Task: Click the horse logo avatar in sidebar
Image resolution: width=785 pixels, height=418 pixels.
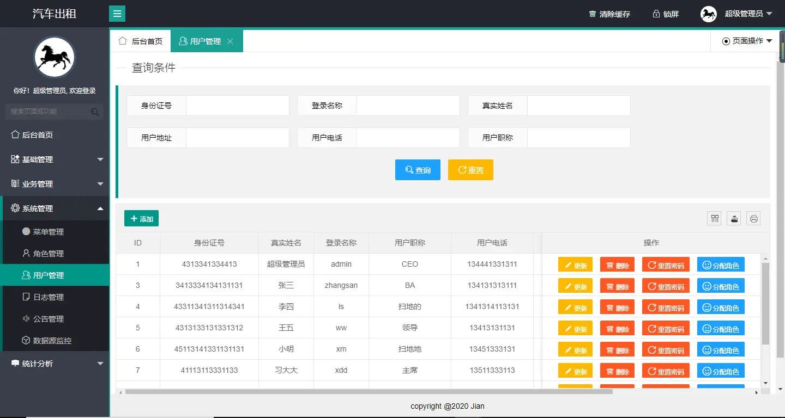Action: 54,57
